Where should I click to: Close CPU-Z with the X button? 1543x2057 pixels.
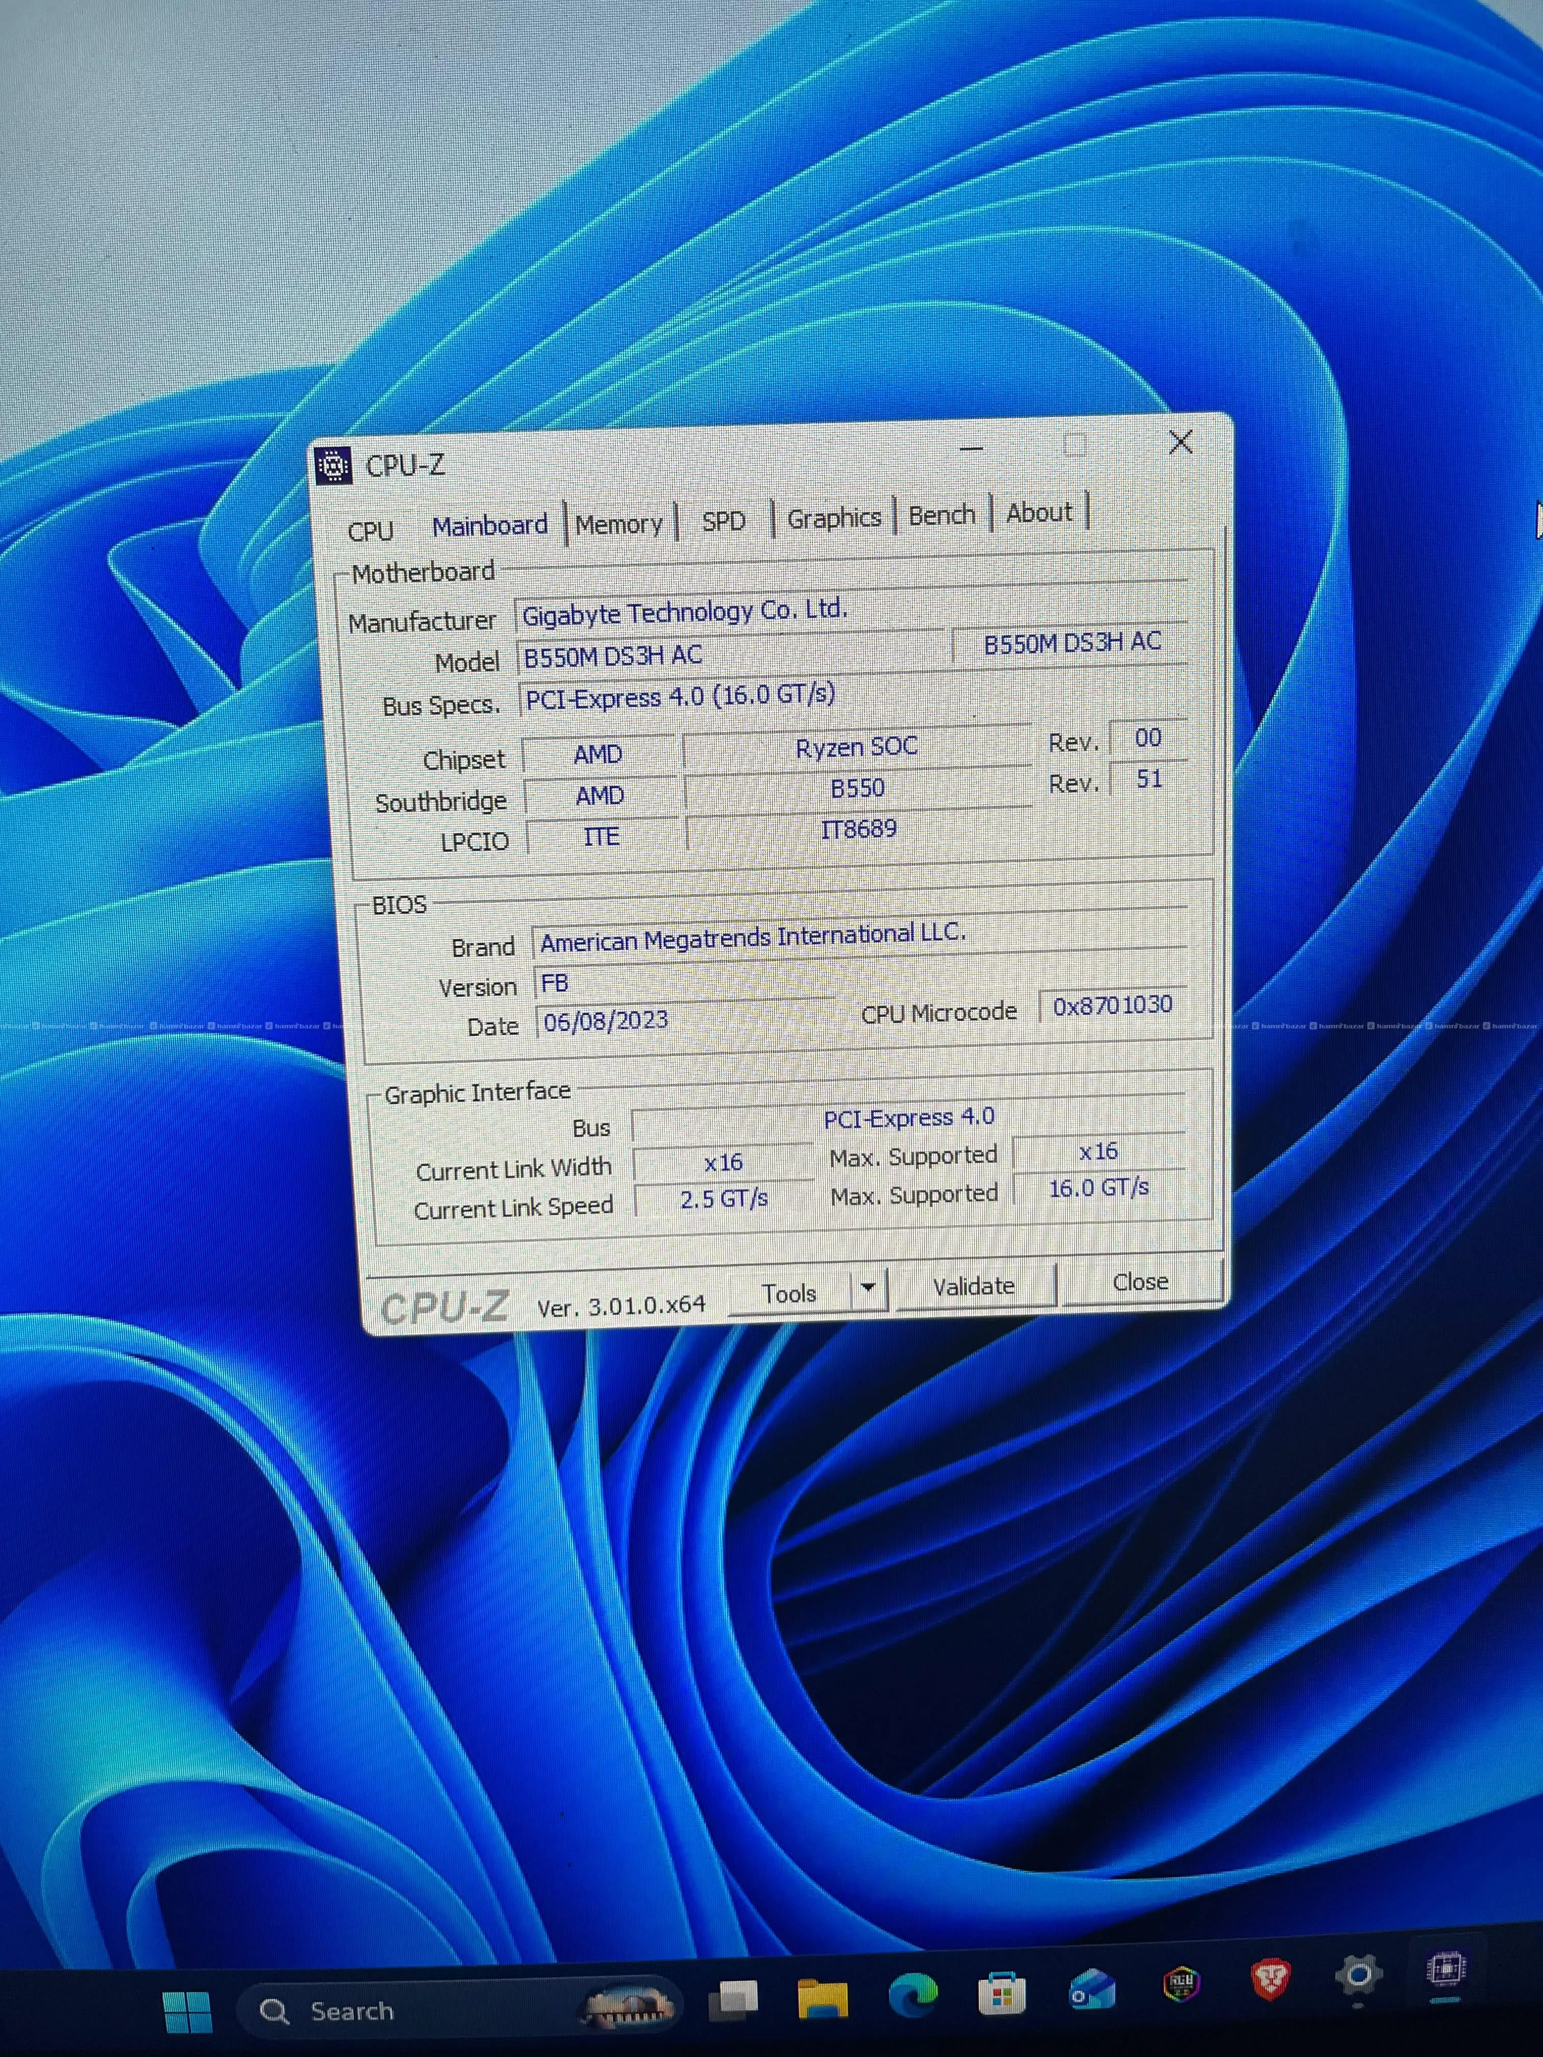pyautogui.click(x=1181, y=443)
